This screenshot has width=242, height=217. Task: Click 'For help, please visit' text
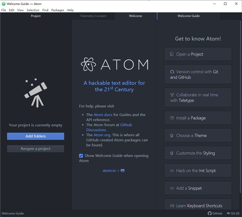click(x=96, y=106)
